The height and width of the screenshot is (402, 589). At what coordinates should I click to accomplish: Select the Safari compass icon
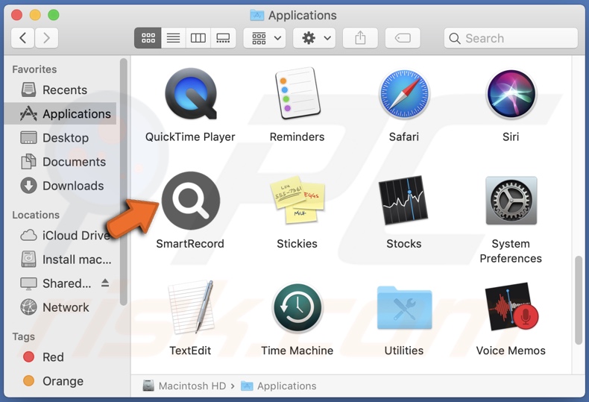point(404,94)
